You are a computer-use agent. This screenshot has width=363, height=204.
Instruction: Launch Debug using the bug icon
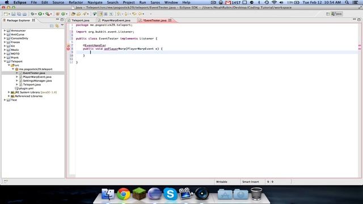(x=33, y=14)
